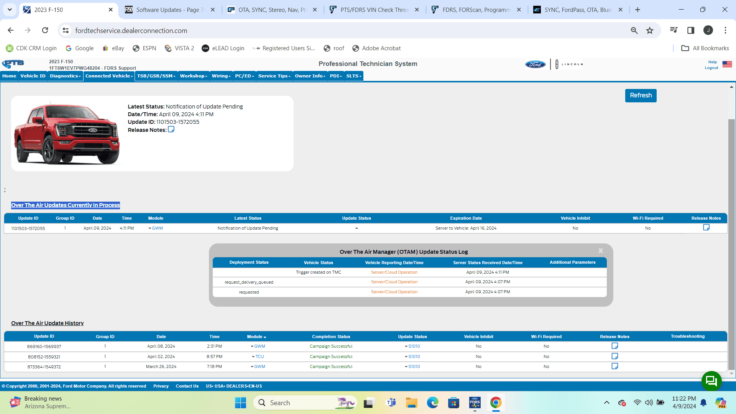The height and width of the screenshot is (414, 736).
Task: Open release notes for 873364-1549372 history row
Action: coord(614,366)
